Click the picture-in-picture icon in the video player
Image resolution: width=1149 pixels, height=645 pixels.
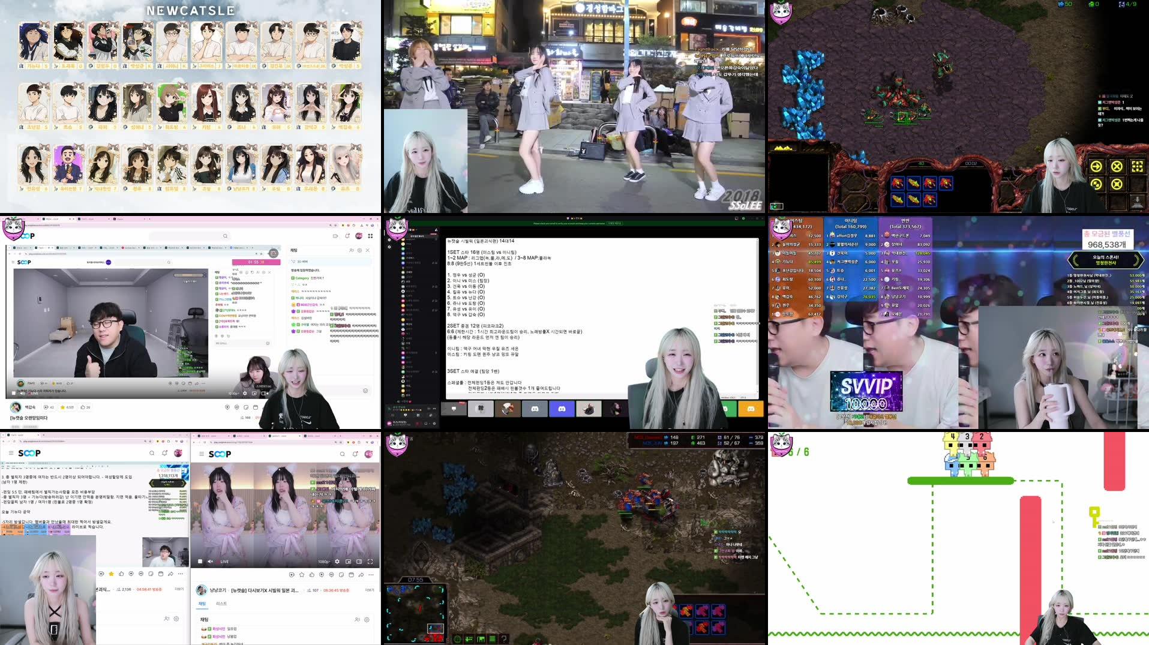tap(348, 561)
